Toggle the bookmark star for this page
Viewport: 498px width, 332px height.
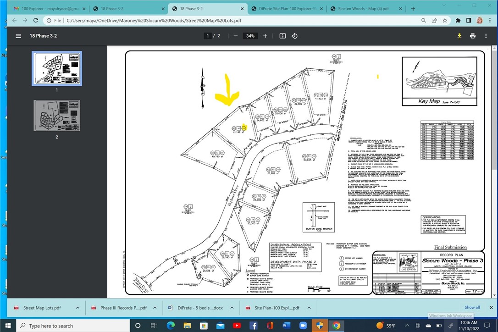click(445, 21)
